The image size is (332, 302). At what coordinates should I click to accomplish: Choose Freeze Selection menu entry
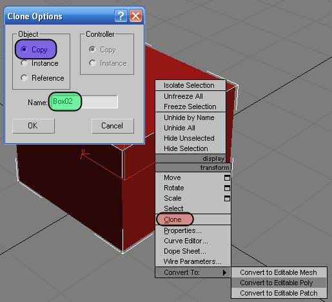pos(190,106)
